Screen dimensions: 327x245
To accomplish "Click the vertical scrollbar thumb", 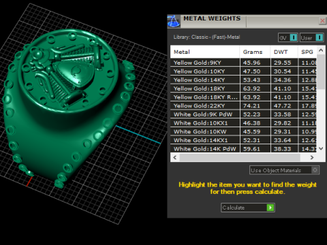I will coord(321,71).
